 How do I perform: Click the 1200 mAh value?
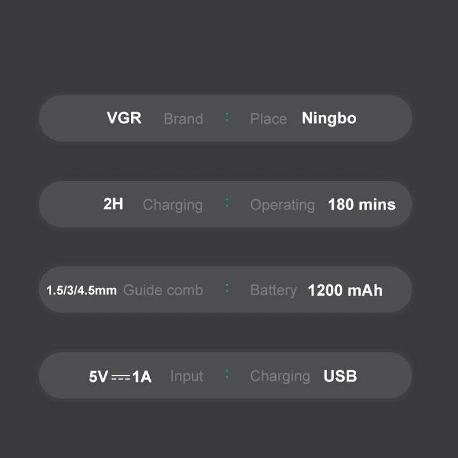[345, 290]
